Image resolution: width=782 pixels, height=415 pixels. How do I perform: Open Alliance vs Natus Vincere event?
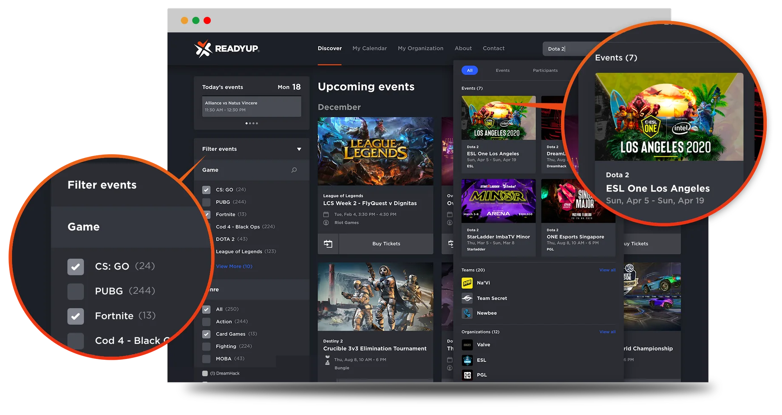click(x=252, y=106)
